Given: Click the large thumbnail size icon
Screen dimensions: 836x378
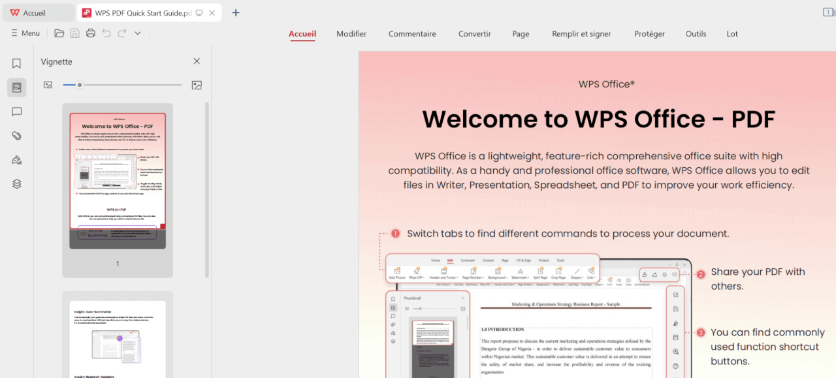Looking at the screenshot, I should tap(197, 85).
